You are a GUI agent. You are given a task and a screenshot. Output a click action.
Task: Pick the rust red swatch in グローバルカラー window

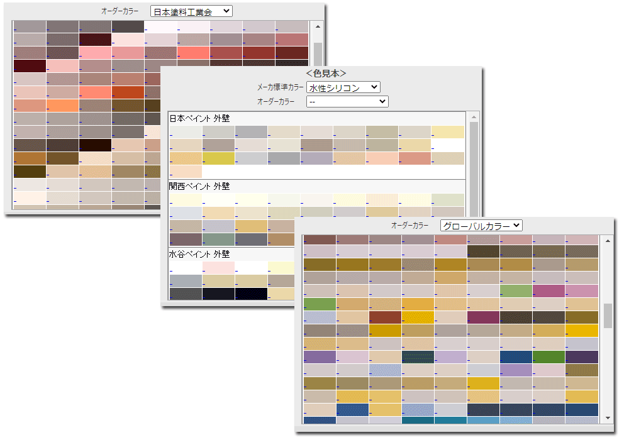385,317
